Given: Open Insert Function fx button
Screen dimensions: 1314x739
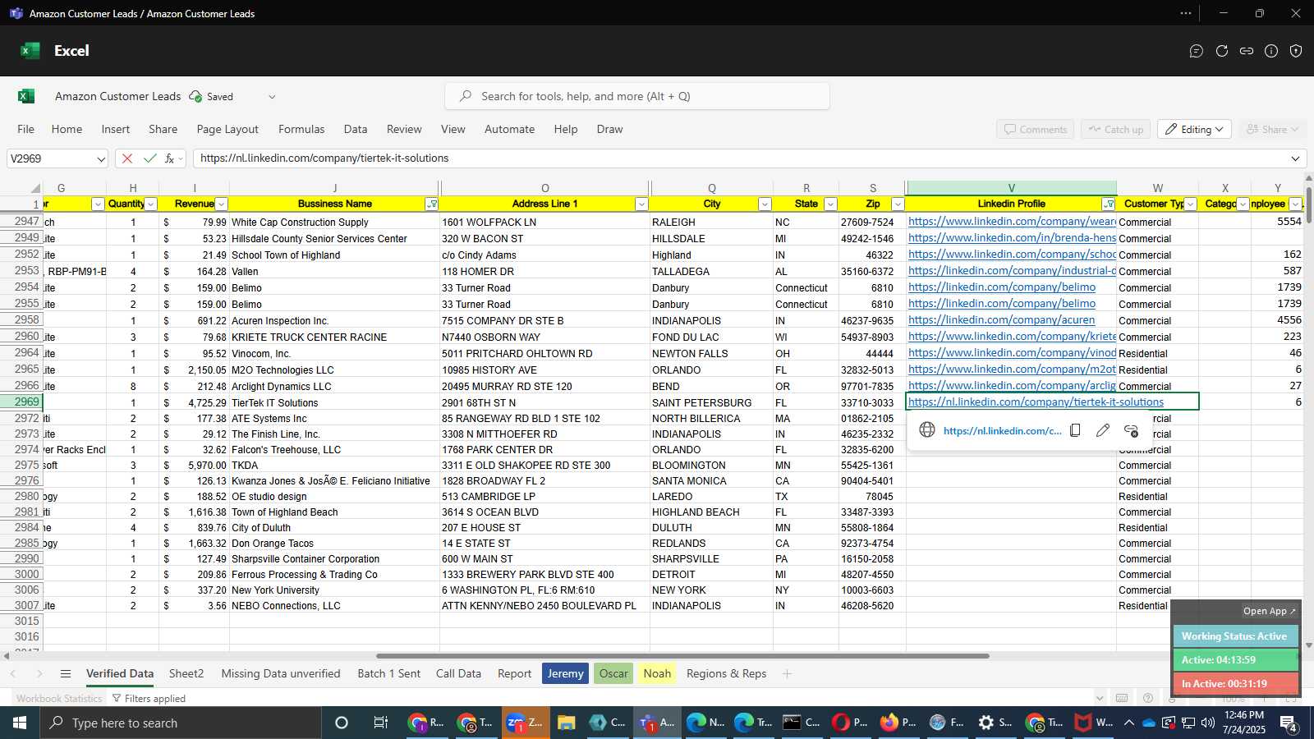Looking at the screenshot, I should point(170,158).
